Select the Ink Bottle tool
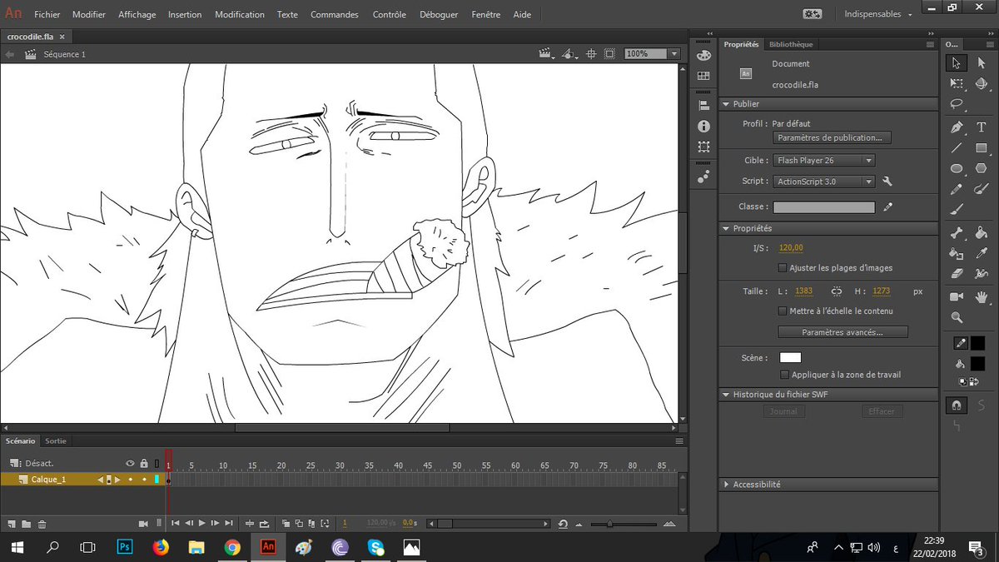 coord(957,253)
